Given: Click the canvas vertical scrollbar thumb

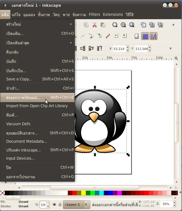Looking at the screenshot, I should pyautogui.click(x=176, y=123).
